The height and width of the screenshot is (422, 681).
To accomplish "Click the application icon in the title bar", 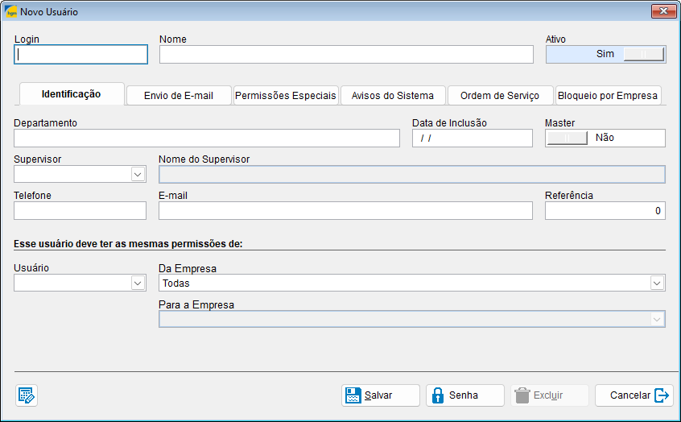I will click(11, 12).
